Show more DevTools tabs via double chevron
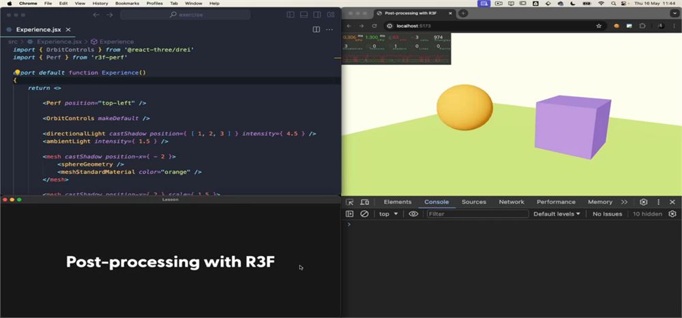Screen dimensions: 682x318 (624, 202)
